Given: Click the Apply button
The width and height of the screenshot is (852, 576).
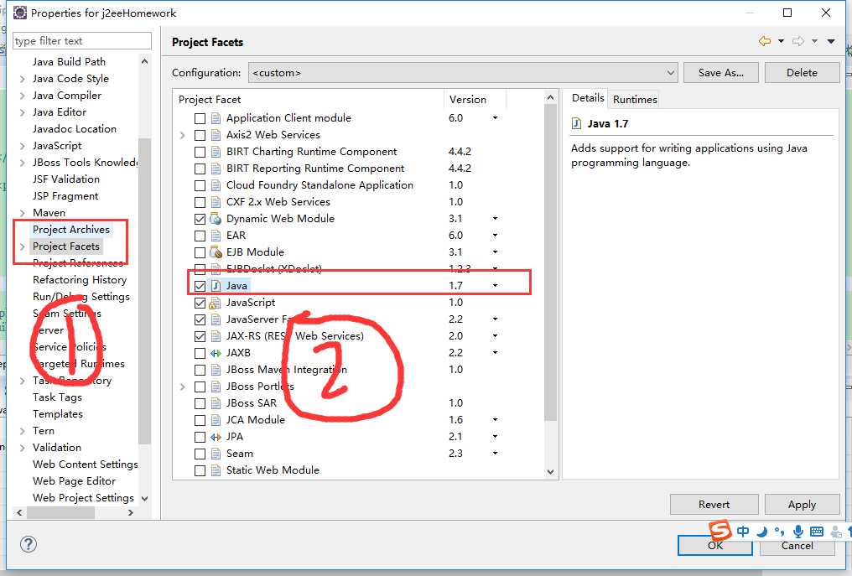Looking at the screenshot, I should (802, 504).
